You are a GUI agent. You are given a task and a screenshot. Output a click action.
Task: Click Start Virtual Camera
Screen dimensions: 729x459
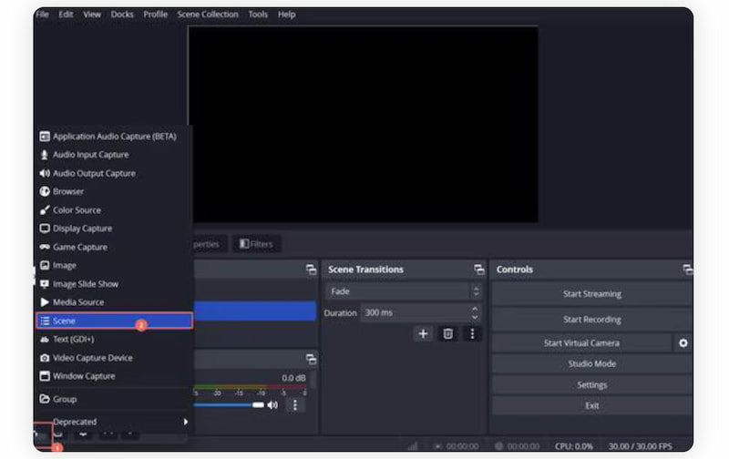(581, 342)
